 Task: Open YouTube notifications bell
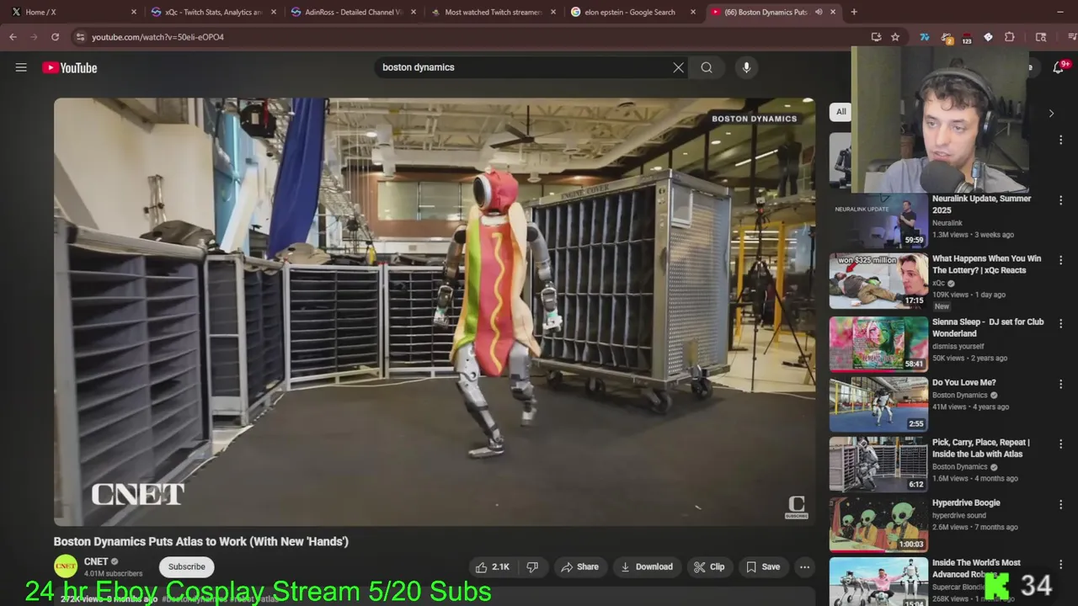pos(1059,67)
